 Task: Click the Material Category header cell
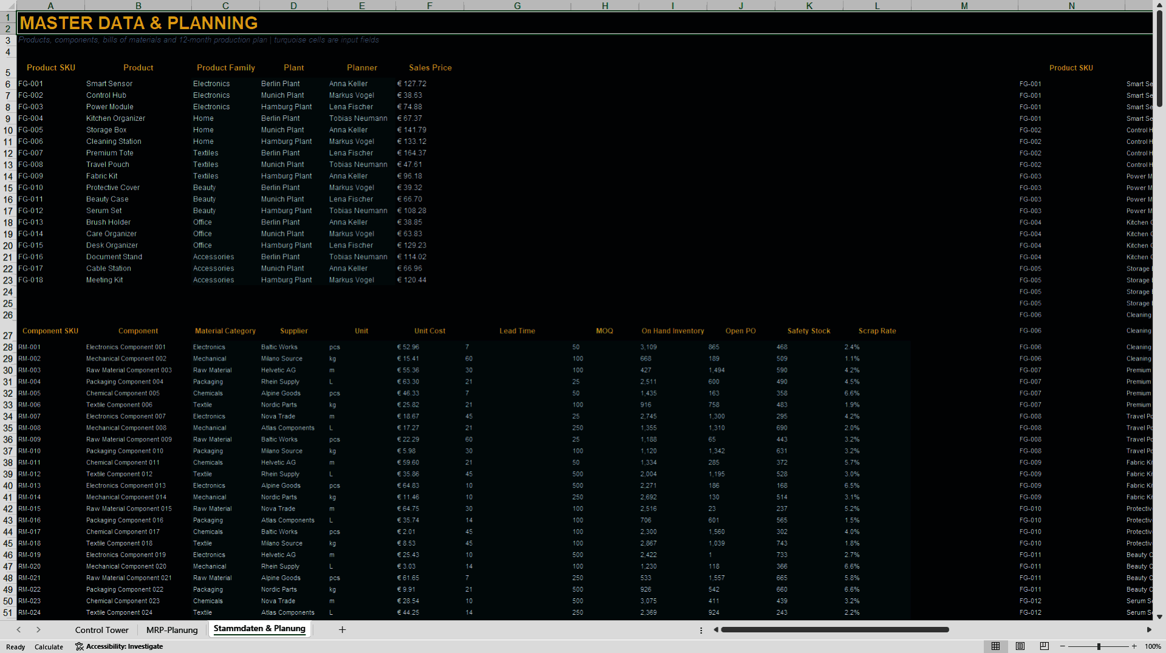click(225, 331)
